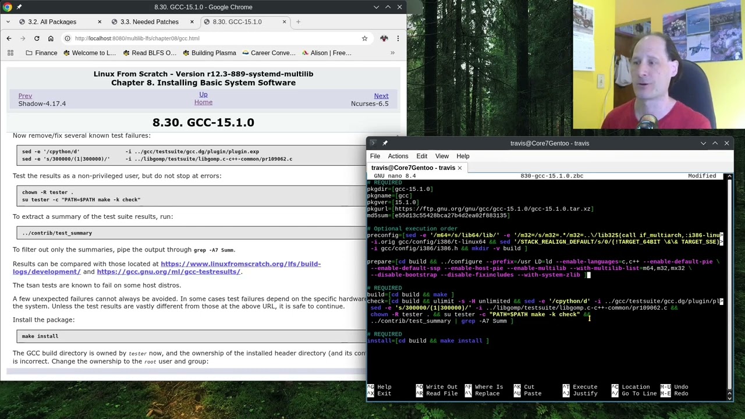
Task: Open terminal View menu
Action: (x=442, y=156)
